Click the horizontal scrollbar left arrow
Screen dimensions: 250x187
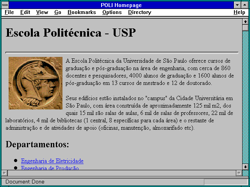tap(5, 173)
